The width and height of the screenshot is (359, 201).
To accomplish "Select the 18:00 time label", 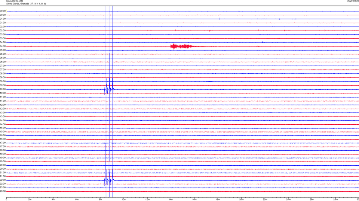I will (x=3, y=150).
